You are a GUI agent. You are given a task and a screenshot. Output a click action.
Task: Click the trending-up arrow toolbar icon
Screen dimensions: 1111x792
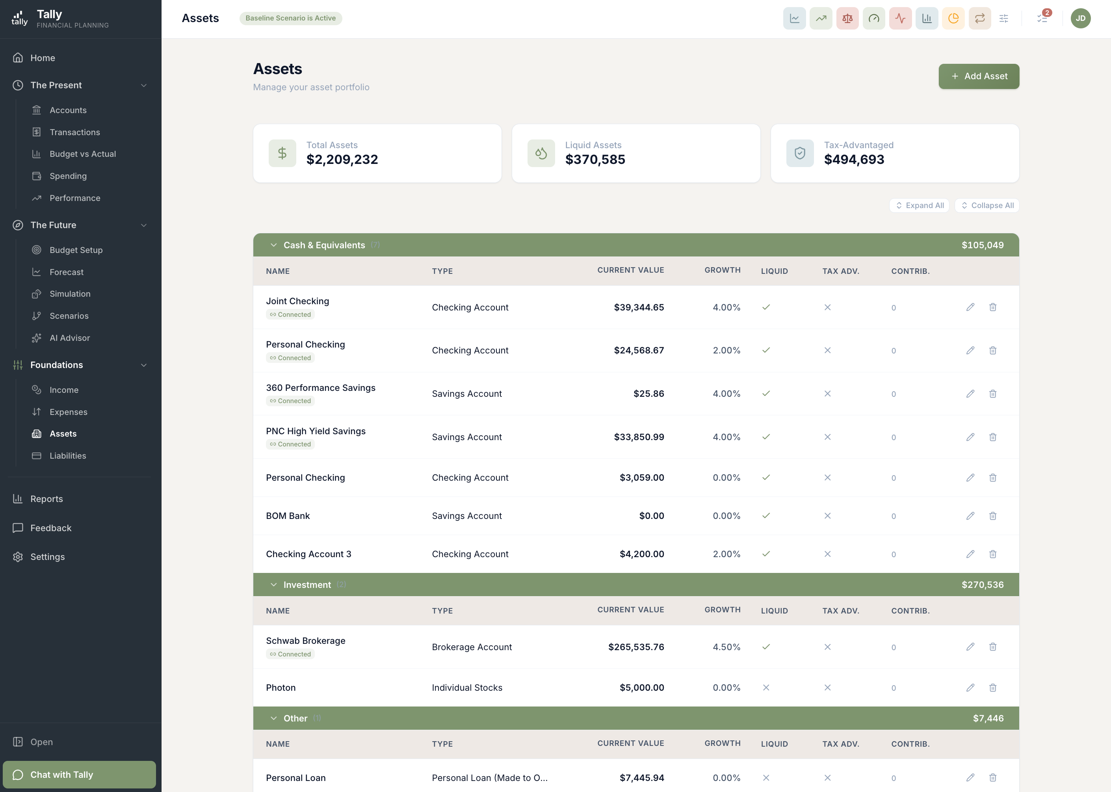[x=821, y=19]
